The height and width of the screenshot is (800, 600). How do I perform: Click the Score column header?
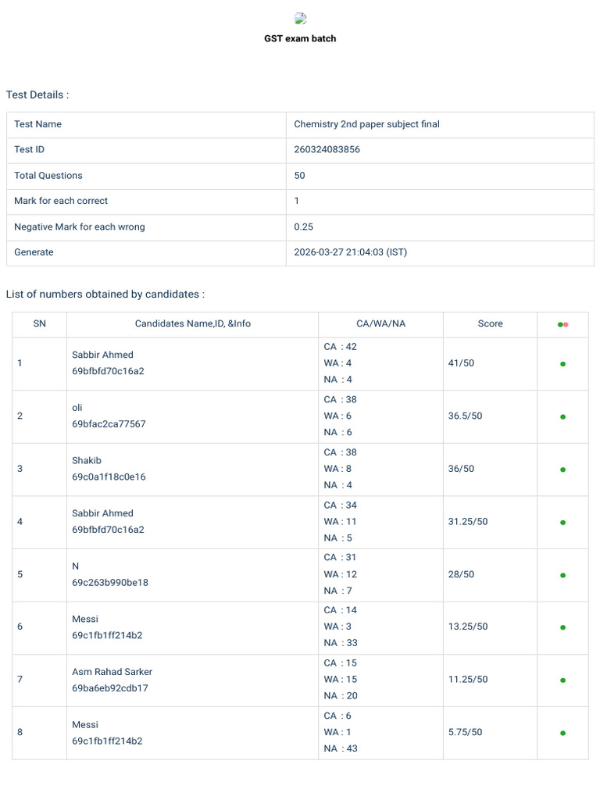491,323
